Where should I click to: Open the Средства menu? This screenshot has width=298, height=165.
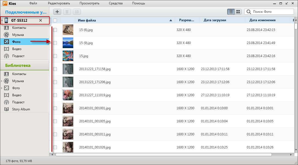(x=116, y=3)
